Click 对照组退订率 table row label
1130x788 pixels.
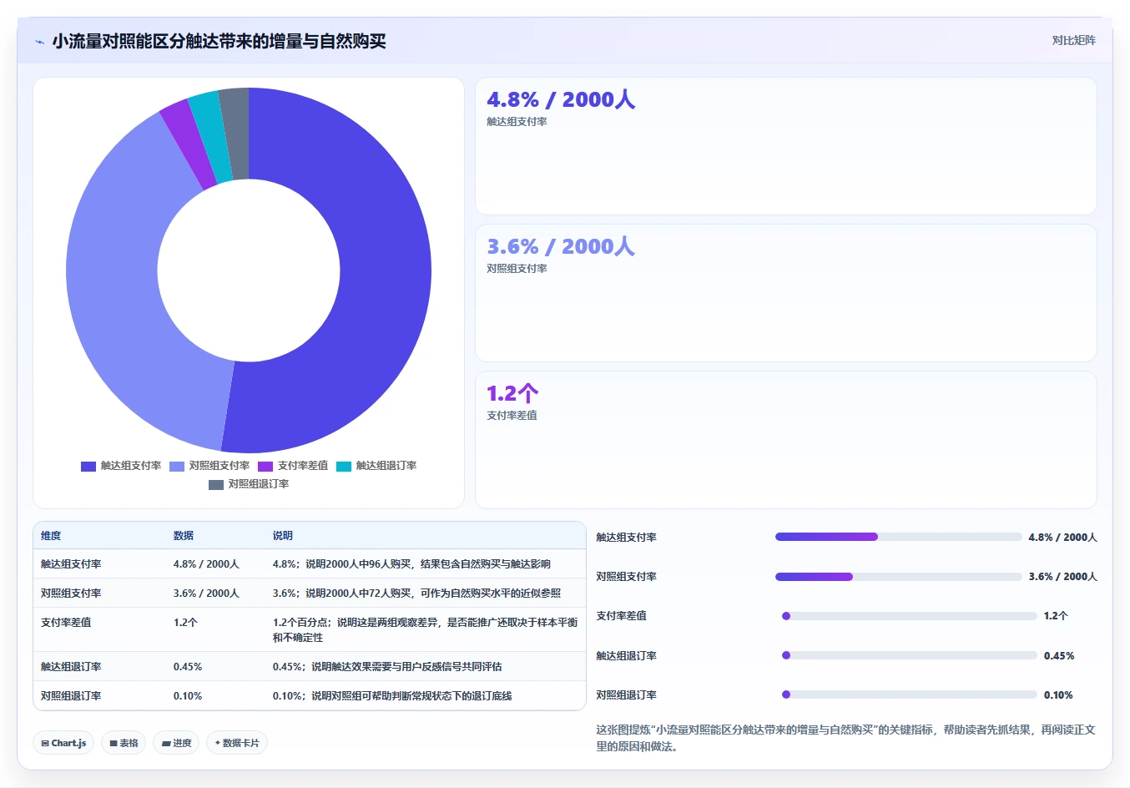point(71,696)
